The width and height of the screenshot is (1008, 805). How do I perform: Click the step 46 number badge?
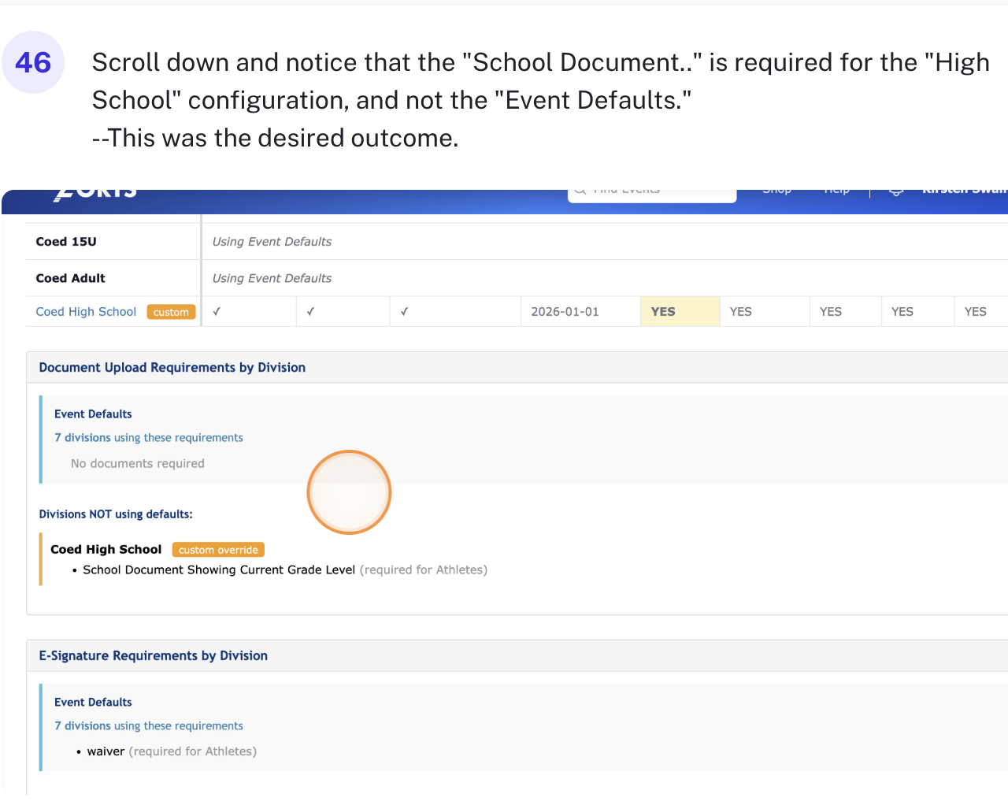coord(33,62)
